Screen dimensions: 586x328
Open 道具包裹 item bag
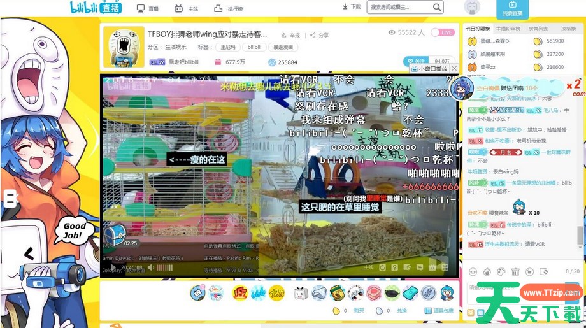click(439, 310)
